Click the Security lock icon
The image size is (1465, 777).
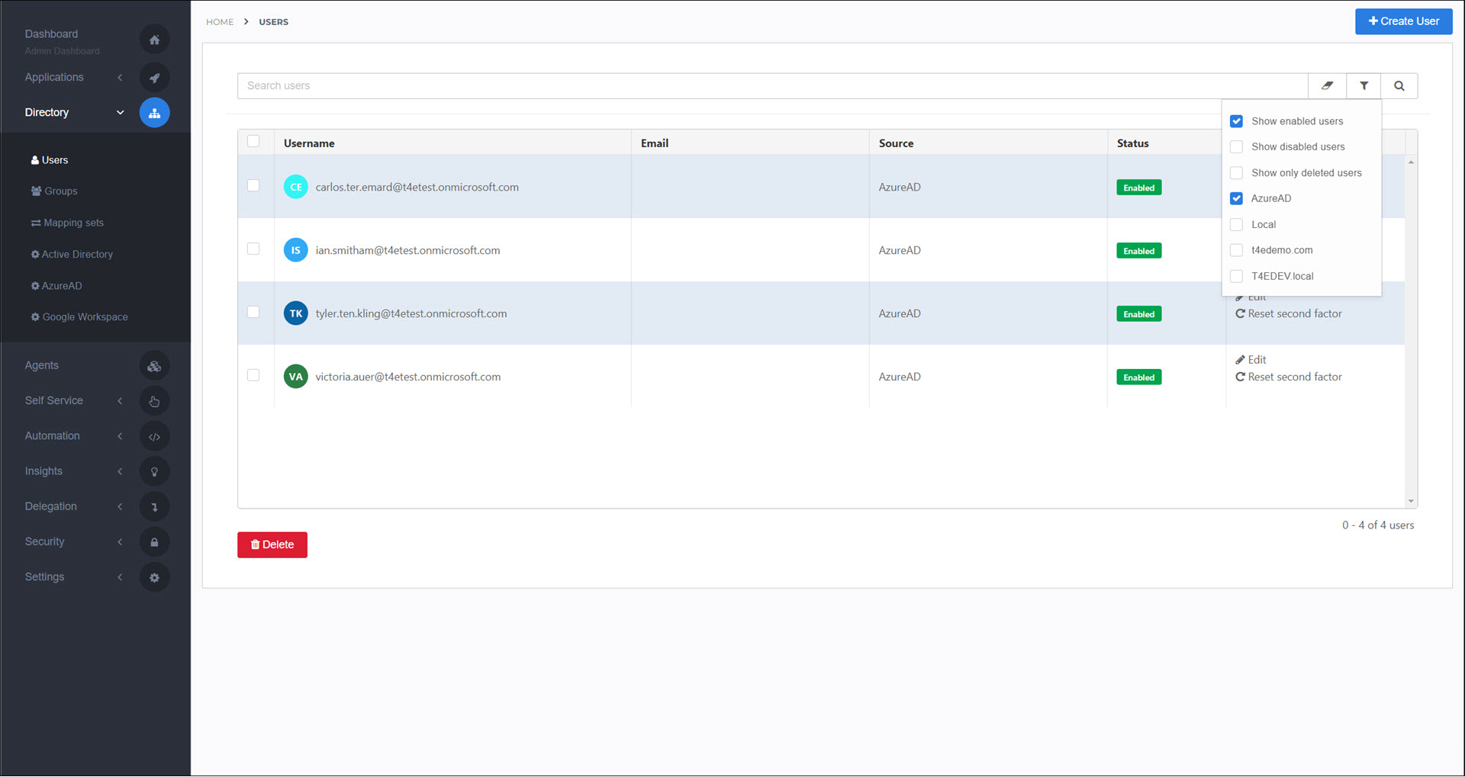click(154, 542)
